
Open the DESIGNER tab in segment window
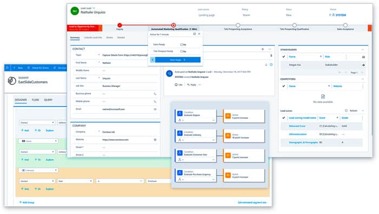click(21, 100)
